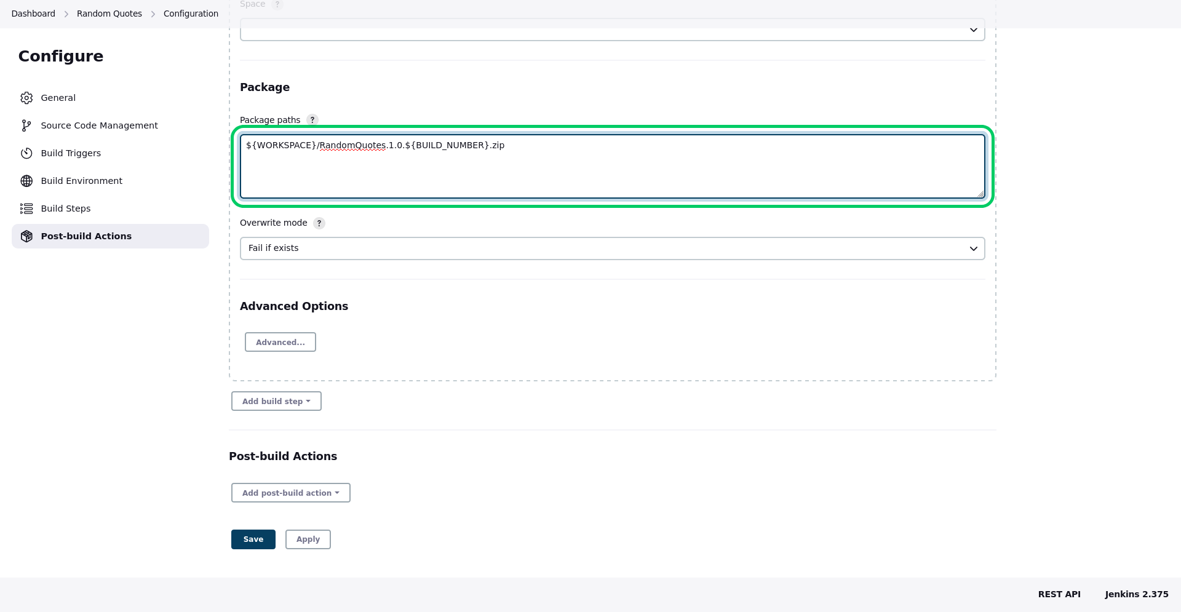1181x612 pixels.
Task: Open Overwrite mode dropdown showing Fail if exists
Action: (612, 248)
